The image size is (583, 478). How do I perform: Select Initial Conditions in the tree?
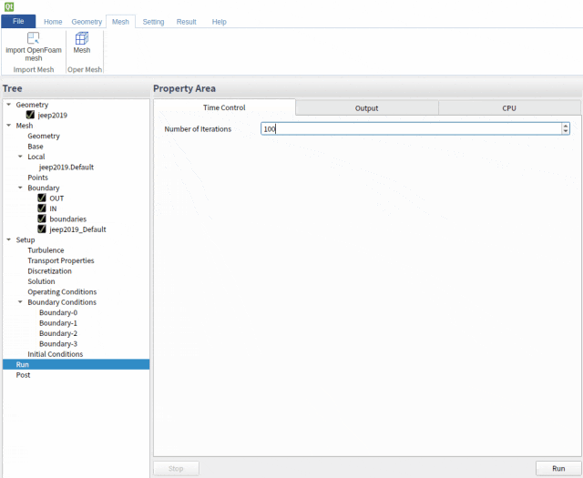[55, 354]
